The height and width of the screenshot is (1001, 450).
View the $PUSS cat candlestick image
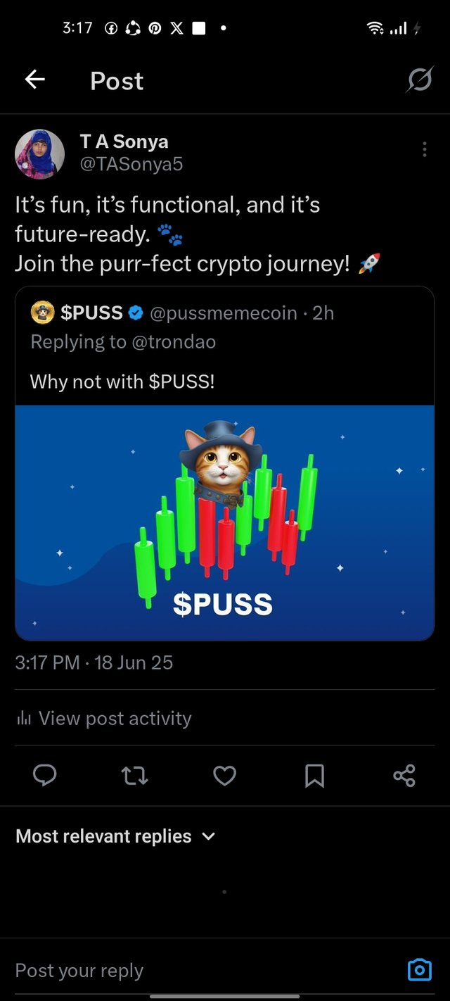click(x=224, y=522)
